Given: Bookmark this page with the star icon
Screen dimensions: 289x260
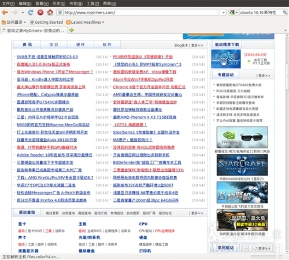Looking at the screenshot, I should click(x=218, y=13).
